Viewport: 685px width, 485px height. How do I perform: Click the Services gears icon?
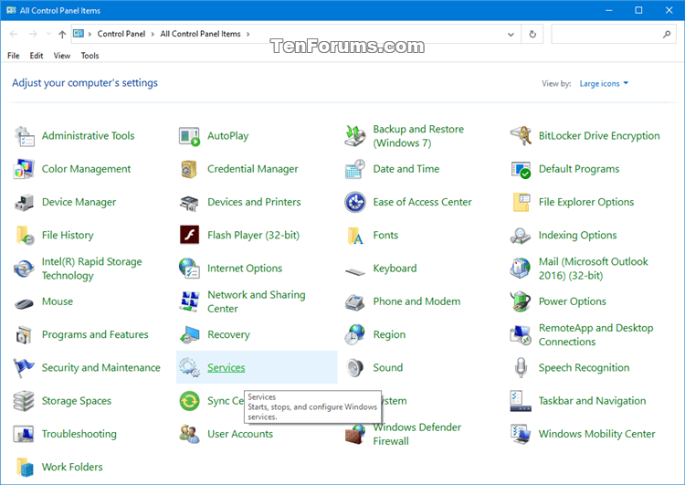(x=190, y=368)
